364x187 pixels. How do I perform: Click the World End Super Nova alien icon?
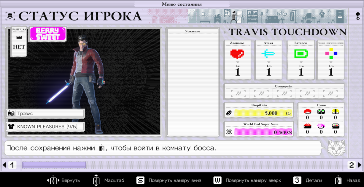229,132
